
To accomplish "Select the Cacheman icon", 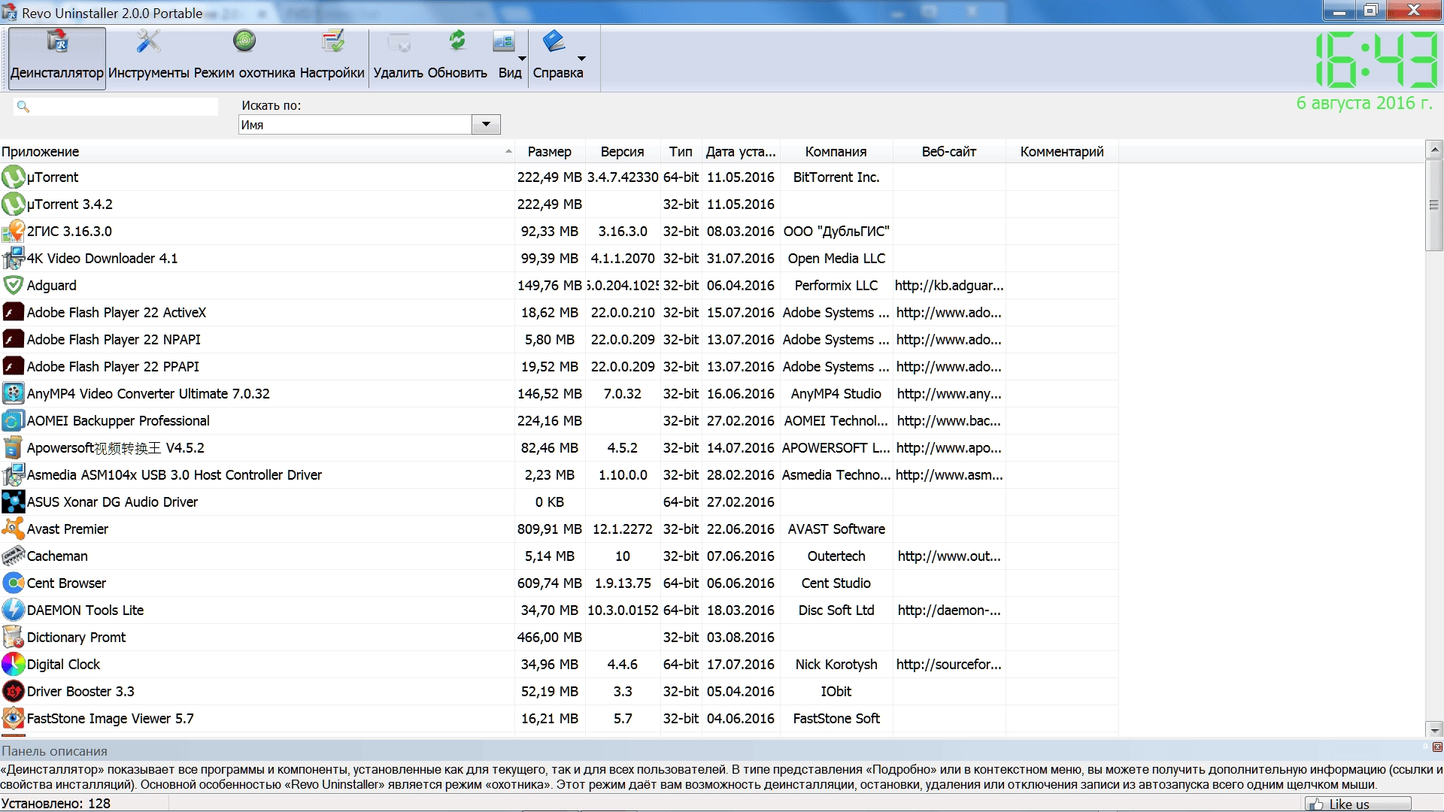I will point(14,556).
